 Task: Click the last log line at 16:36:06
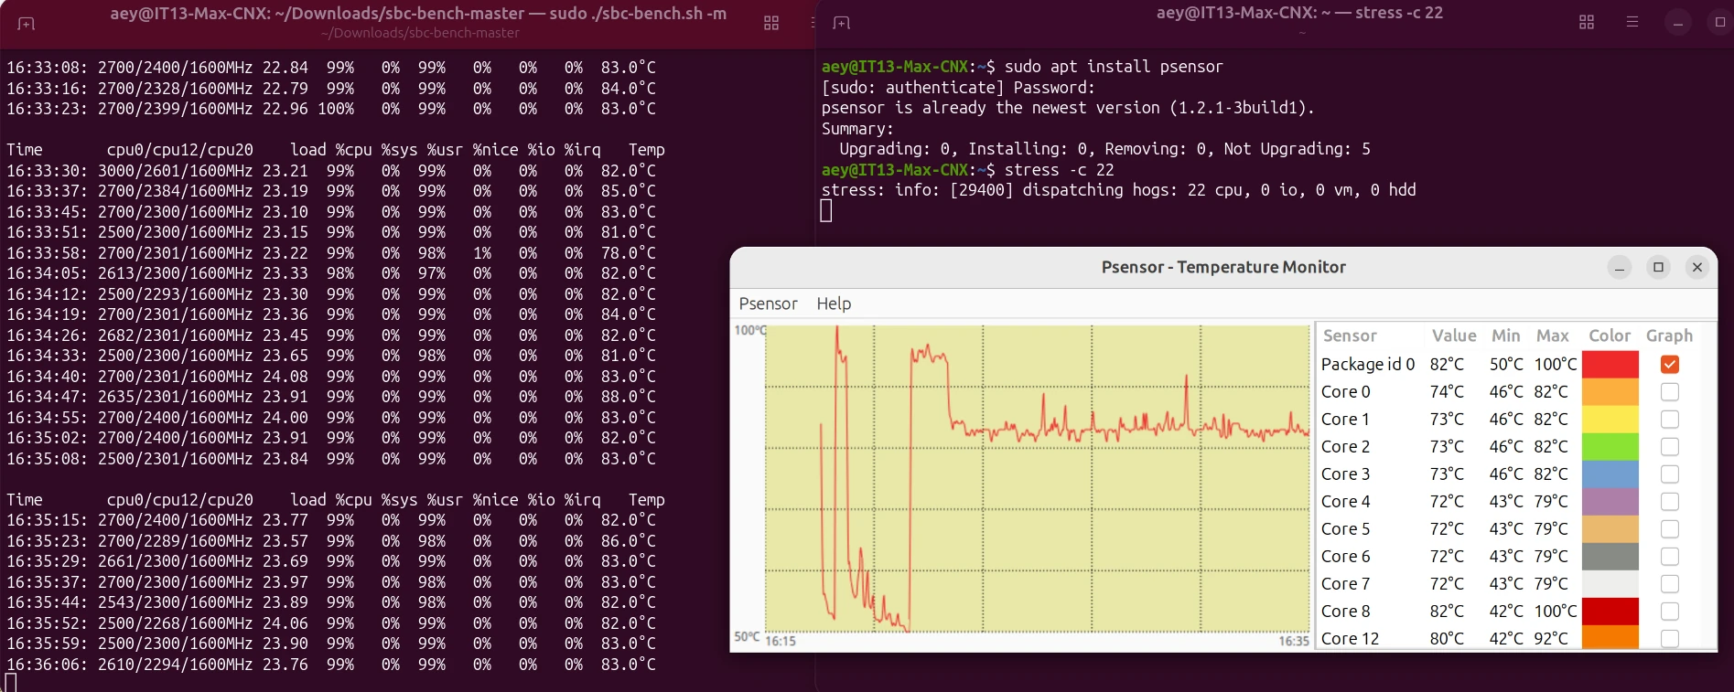pos(331,665)
